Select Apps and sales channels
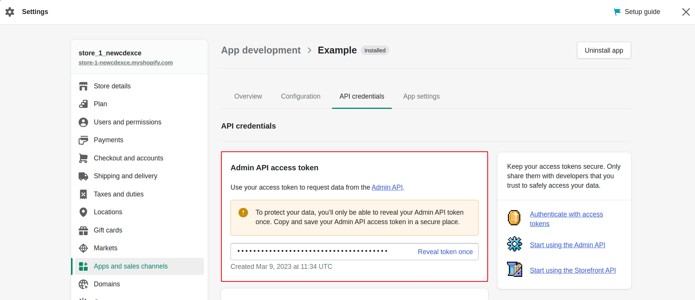 pos(139,266)
